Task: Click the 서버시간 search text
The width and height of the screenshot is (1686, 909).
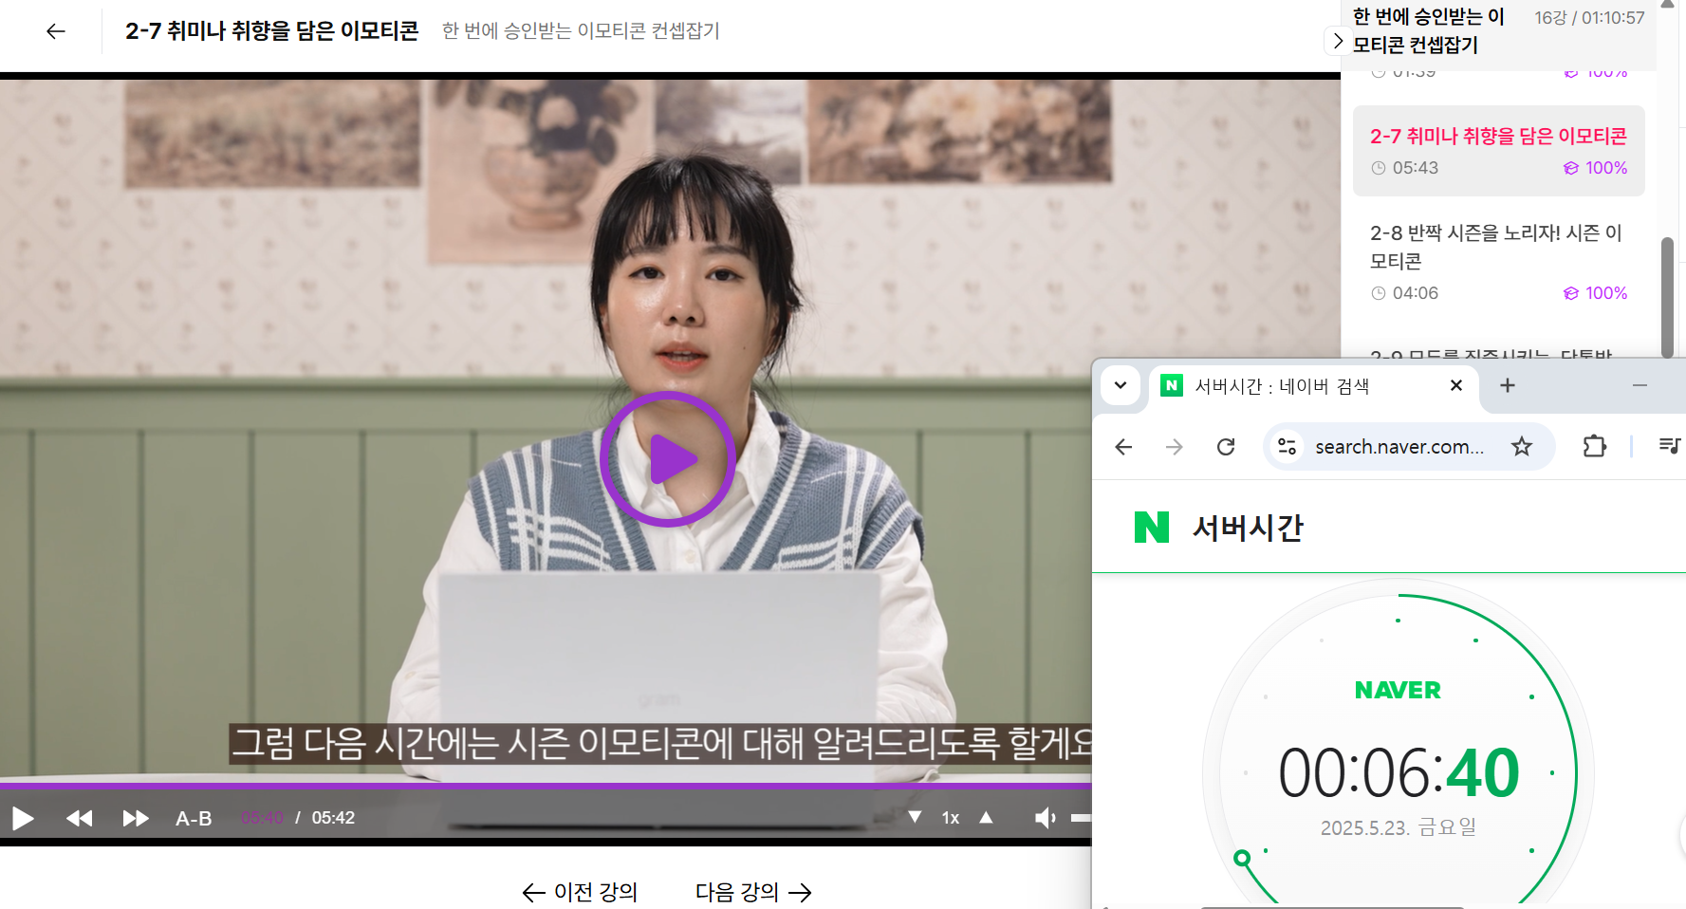Action: [1248, 528]
